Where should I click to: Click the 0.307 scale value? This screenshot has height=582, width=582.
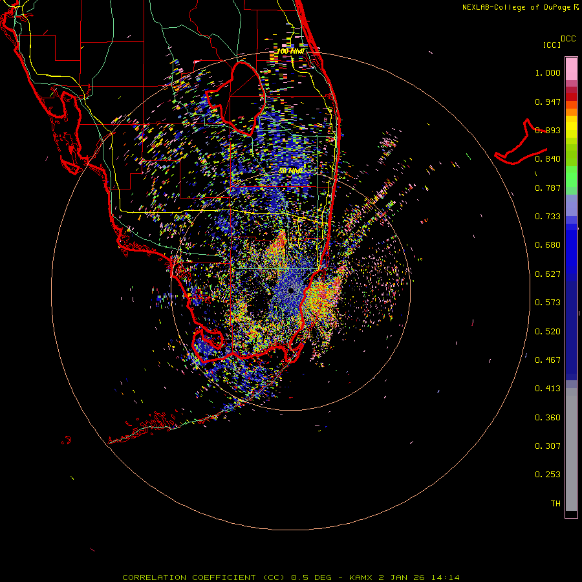point(548,446)
